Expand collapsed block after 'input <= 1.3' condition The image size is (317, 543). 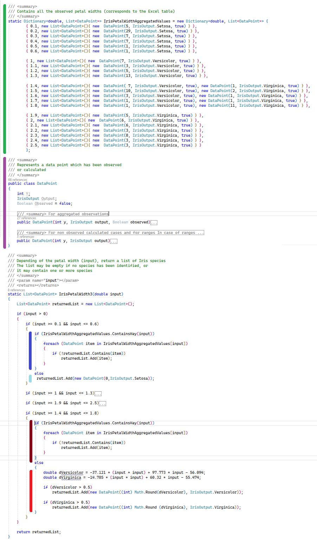pos(98,393)
